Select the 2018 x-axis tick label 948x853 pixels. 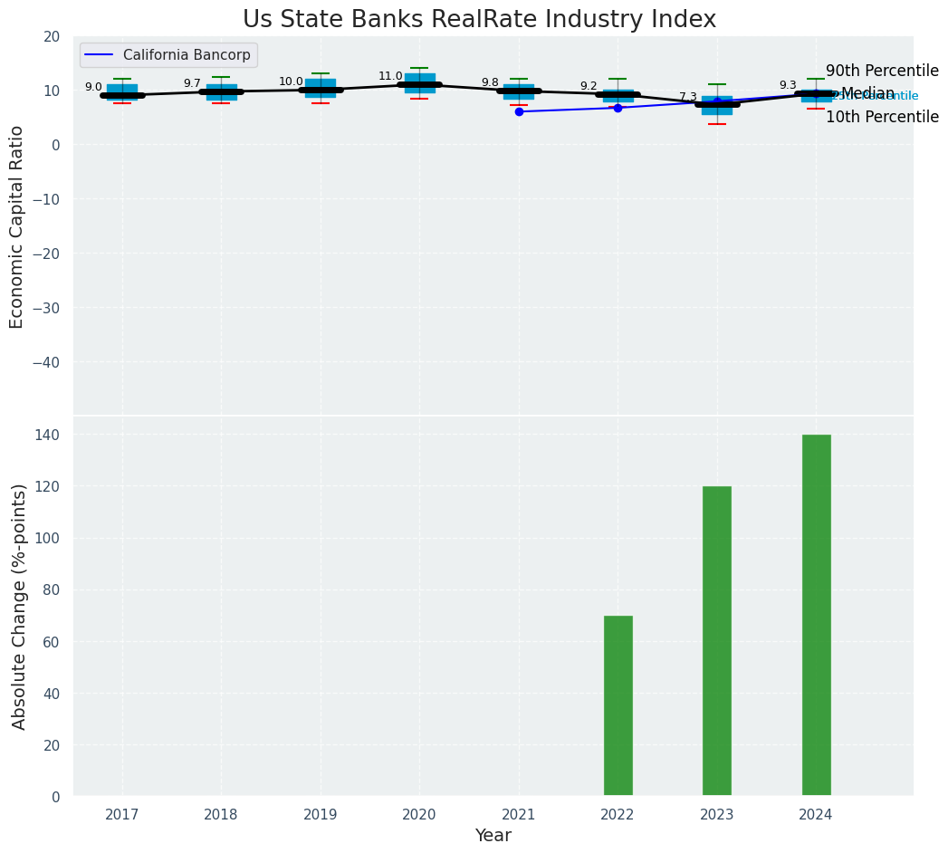click(221, 815)
